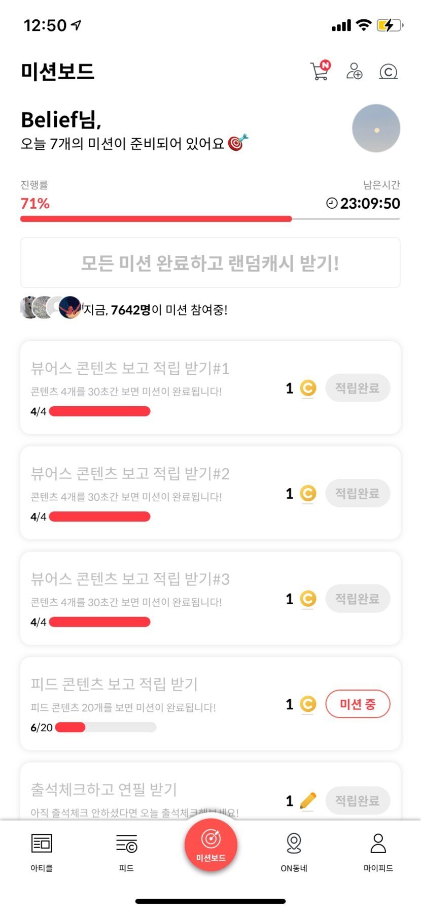Open the shopping cart icon
This screenshot has width=421, height=912.
point(320,71)
